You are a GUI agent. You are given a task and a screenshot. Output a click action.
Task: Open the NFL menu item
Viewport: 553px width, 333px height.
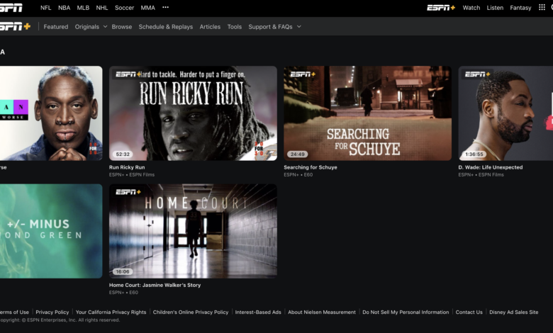point(46,8)
